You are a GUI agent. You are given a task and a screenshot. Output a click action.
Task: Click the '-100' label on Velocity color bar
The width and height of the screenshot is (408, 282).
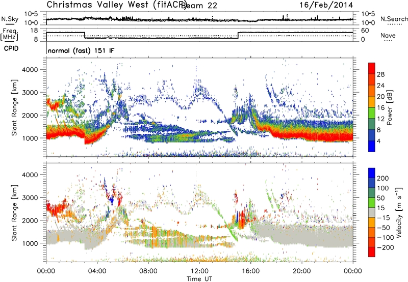tap(386, 238)
